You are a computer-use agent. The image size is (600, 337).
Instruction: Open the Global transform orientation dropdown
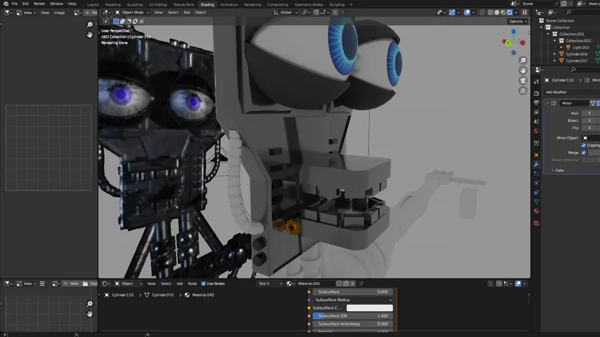pyautogui.click(x=285, y=12)
